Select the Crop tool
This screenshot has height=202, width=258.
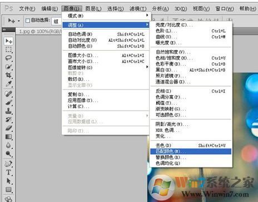(8, 75)
